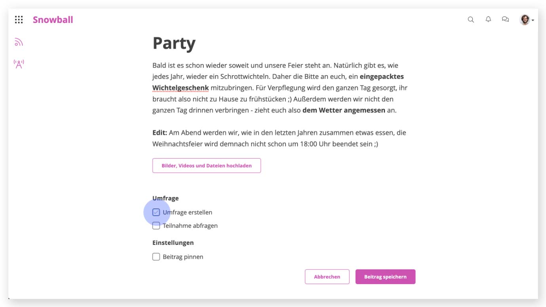Click the search magnifier icon
Screen dimensions: 546x307
tap(471, 20)
